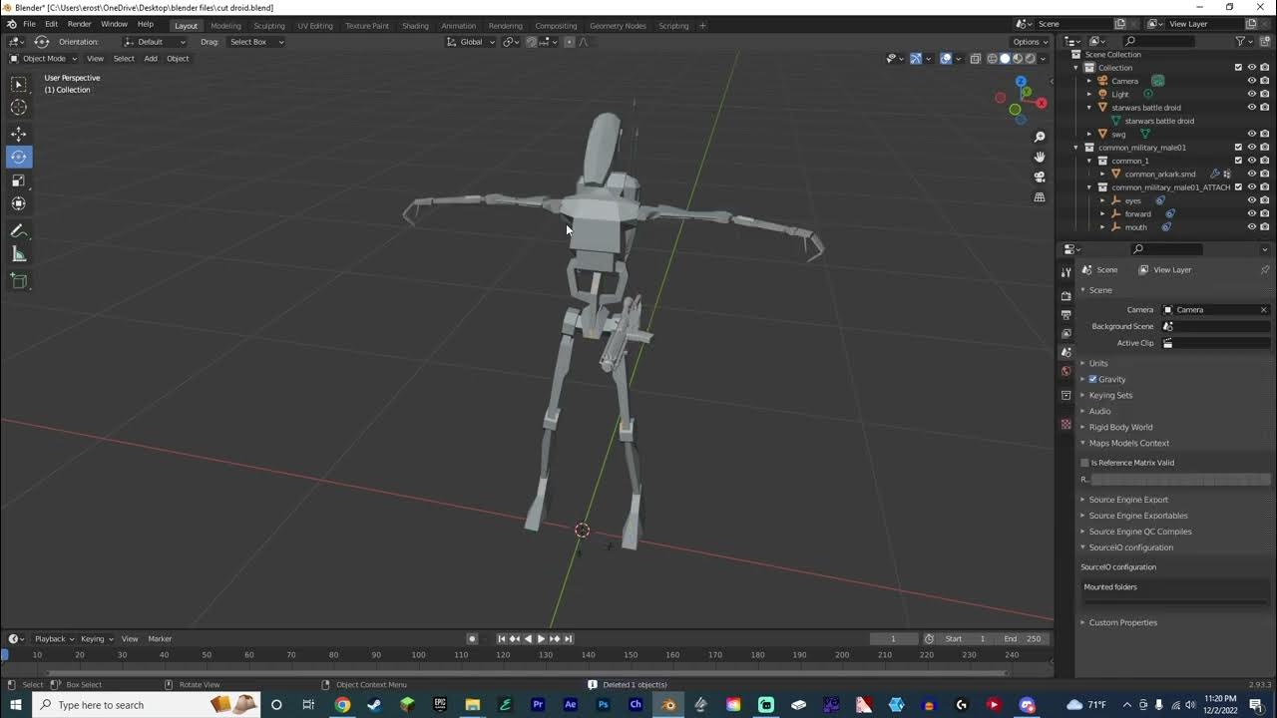Open the Select Box drag dropdown
This screenshot has width=1277, height=718.
pos(255,42)
